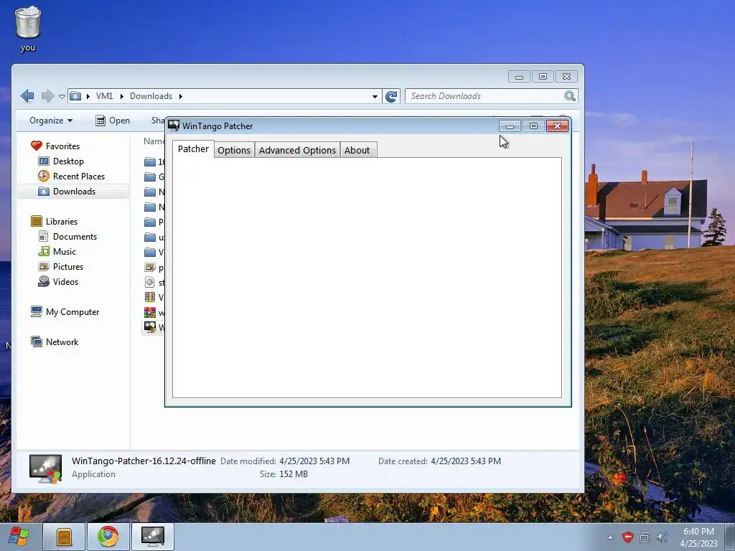This screenshot has width=735, height=551.
Task: Launch Chrome from the taskbar
Action: pos(108,537)
